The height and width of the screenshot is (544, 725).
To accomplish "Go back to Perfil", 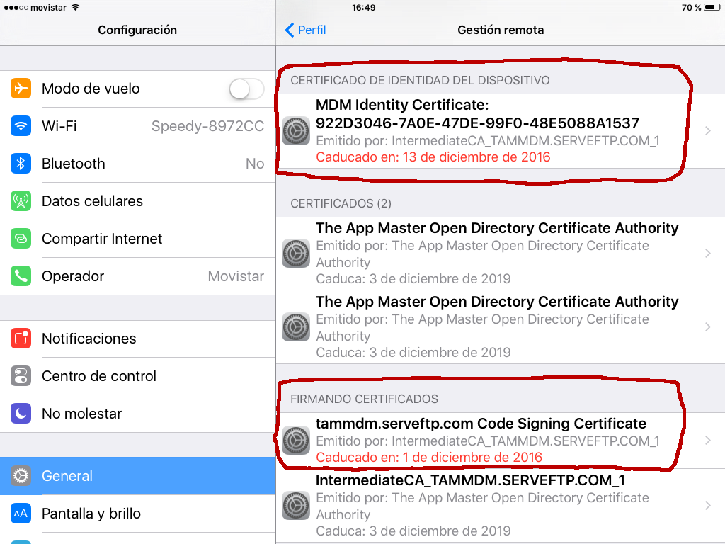I will tap(305, 30).
